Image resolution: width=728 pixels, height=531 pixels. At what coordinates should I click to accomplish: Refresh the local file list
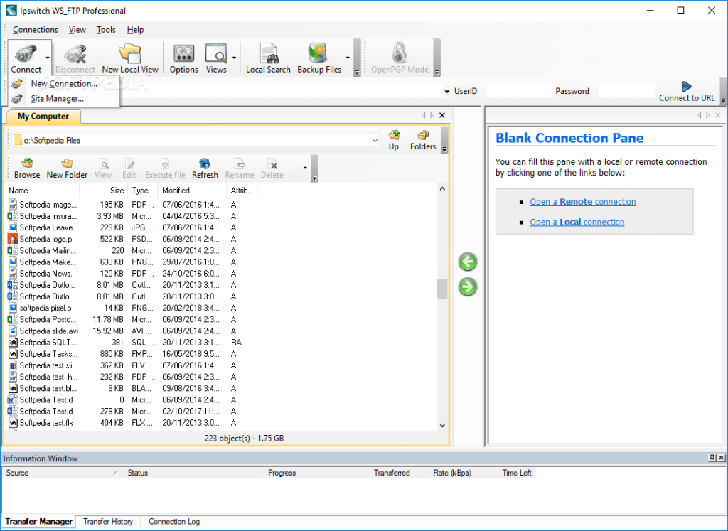point(205,168)
